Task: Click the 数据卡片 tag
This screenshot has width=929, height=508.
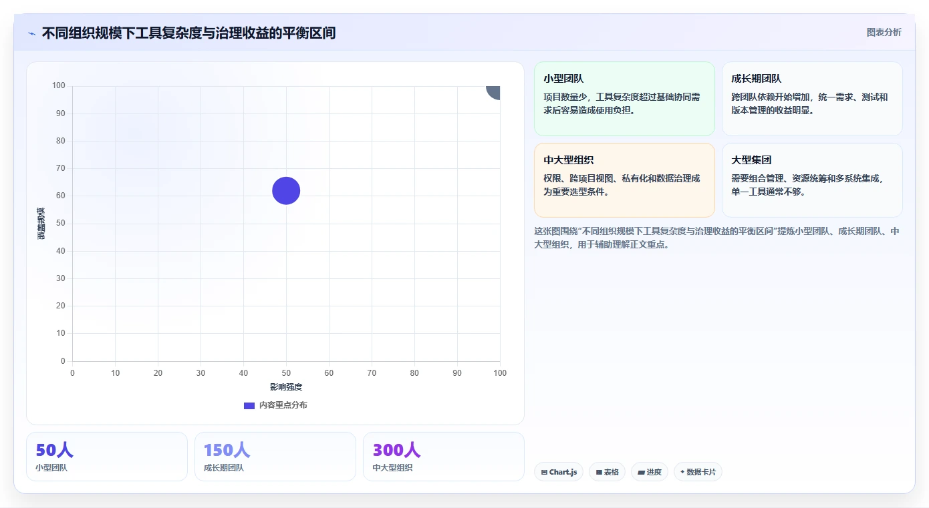Action: pos(698,472)
